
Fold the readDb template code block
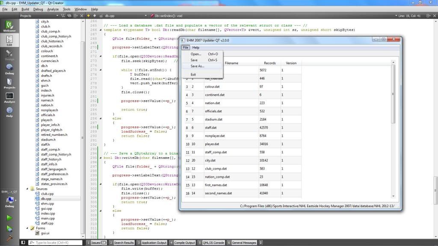101,30
